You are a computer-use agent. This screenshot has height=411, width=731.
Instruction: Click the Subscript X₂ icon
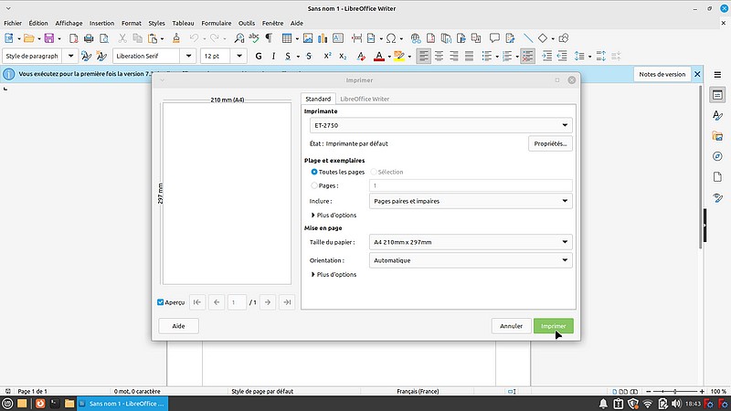[343, 57]
